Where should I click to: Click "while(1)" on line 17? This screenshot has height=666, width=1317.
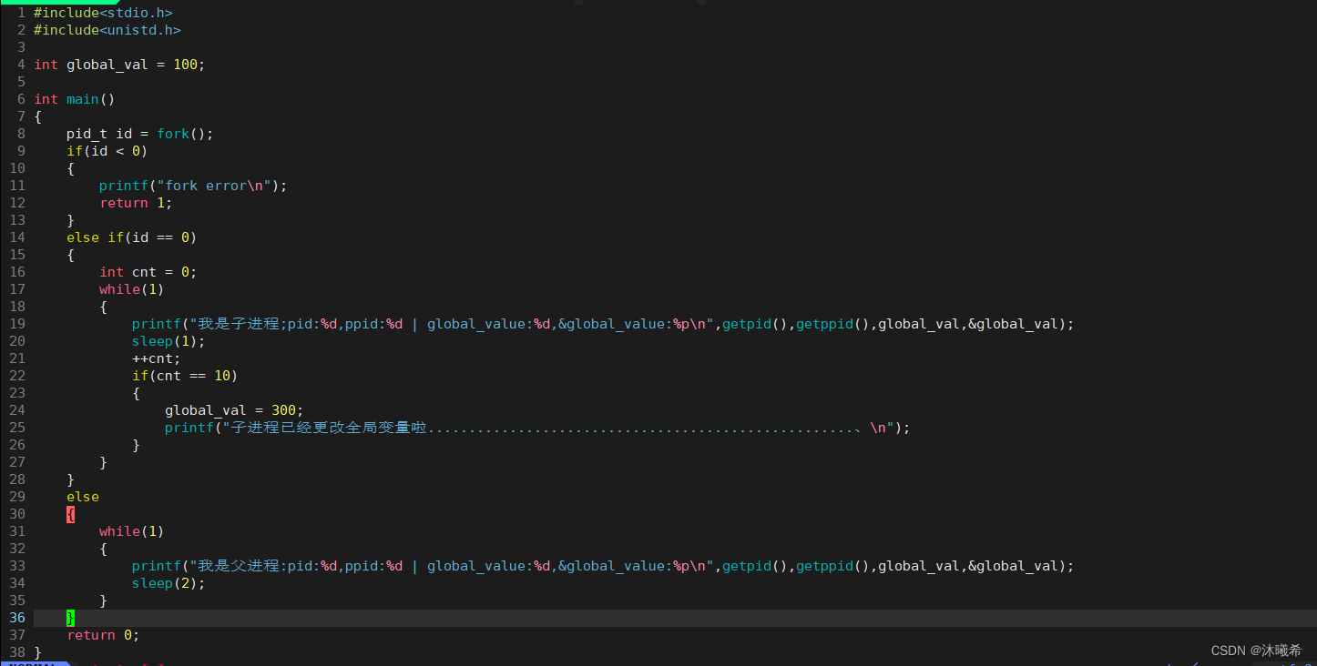coord(132,289)
